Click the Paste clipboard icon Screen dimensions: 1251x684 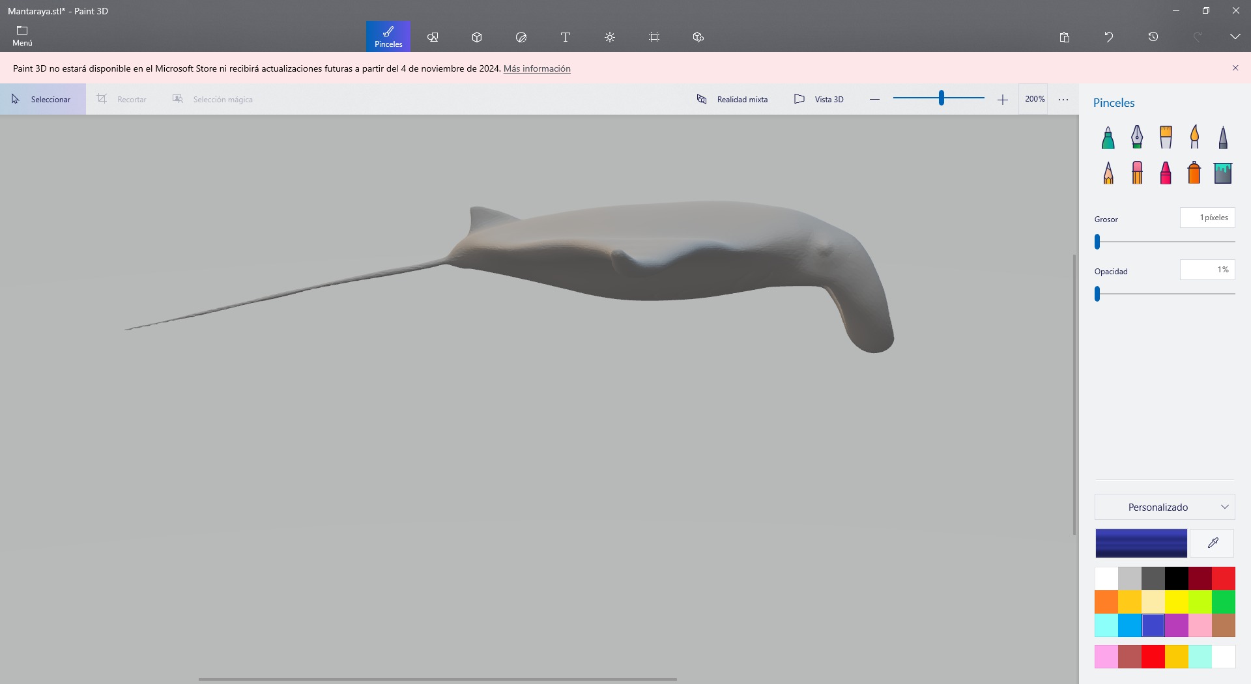click(x=1065, y=37)
